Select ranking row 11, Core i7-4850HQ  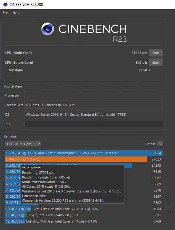[x=83, y=215]
